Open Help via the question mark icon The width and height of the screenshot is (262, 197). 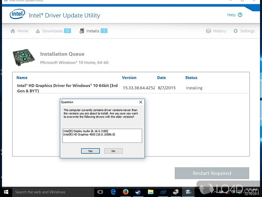click(x=240, y=15)
